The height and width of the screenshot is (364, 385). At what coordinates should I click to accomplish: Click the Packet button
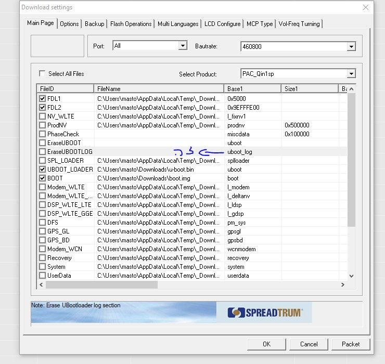click(351, 344)
